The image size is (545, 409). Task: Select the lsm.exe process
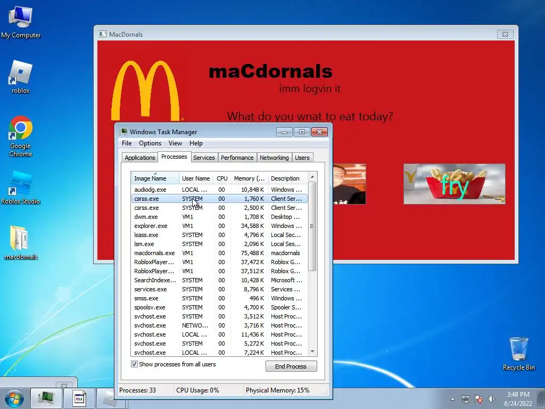(x=219, y=244)
